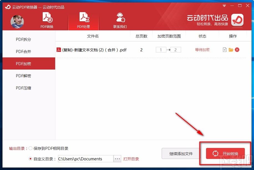Select the PDF处理 processing icon

(83, 17)
